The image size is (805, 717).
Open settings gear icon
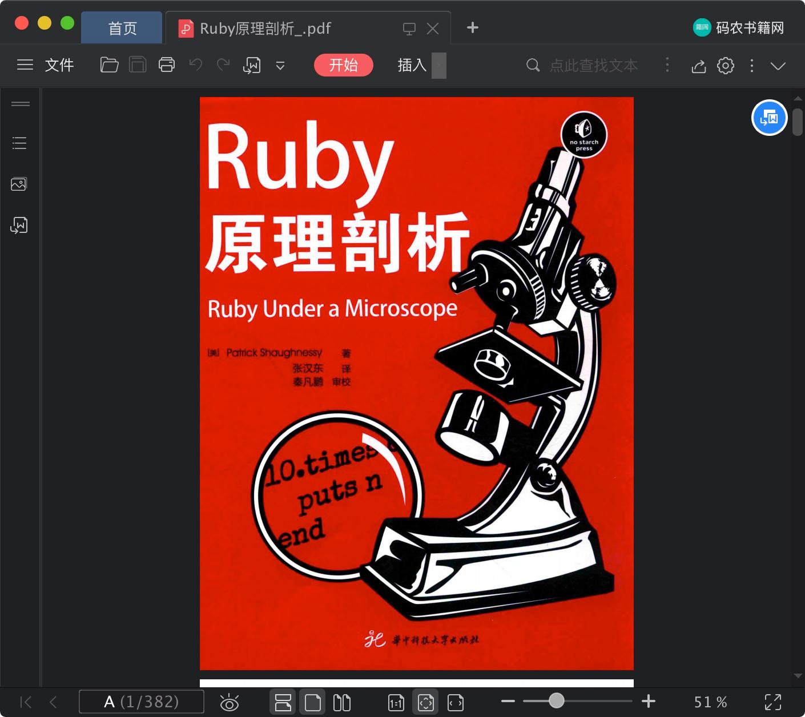[726, 66]
